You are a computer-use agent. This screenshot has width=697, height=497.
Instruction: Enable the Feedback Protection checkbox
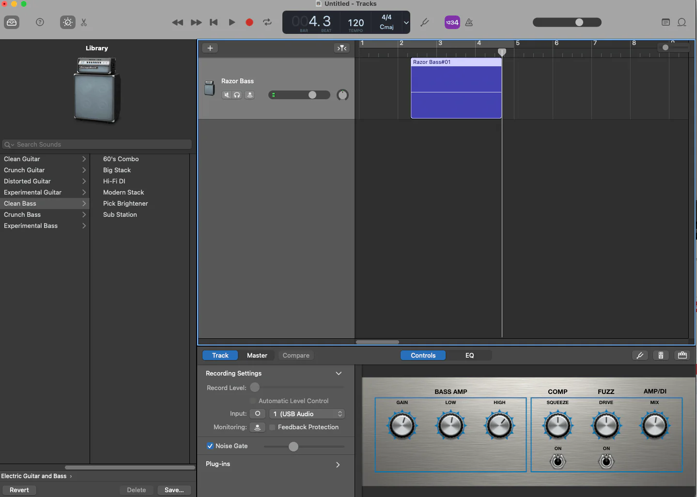click(x=272, y=427)
